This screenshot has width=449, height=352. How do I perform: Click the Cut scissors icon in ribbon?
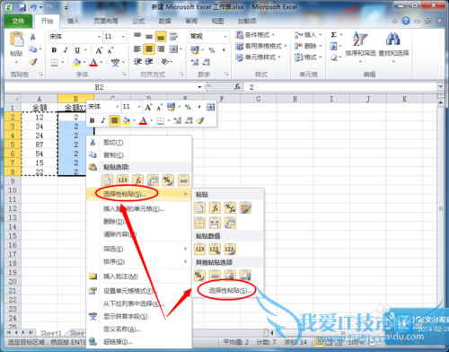point(32,37)
